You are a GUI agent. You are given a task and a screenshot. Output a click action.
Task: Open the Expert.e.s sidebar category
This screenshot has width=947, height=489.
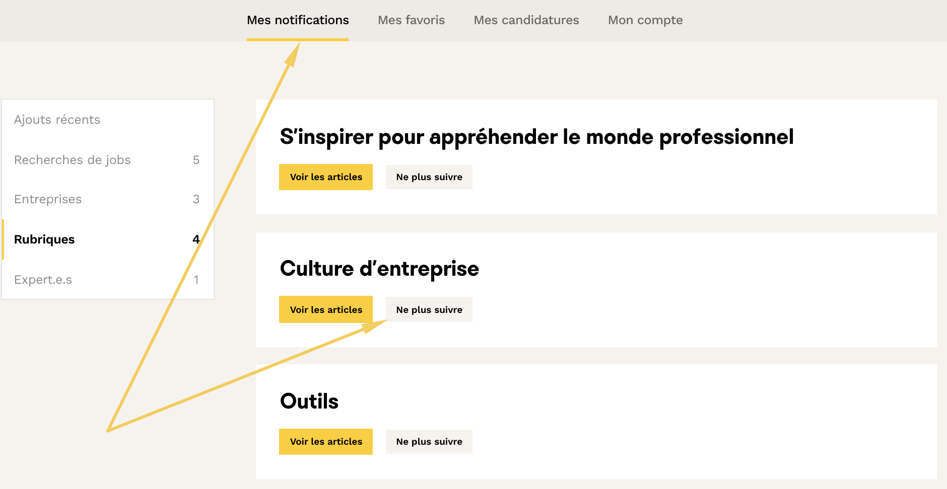[43, 280]
